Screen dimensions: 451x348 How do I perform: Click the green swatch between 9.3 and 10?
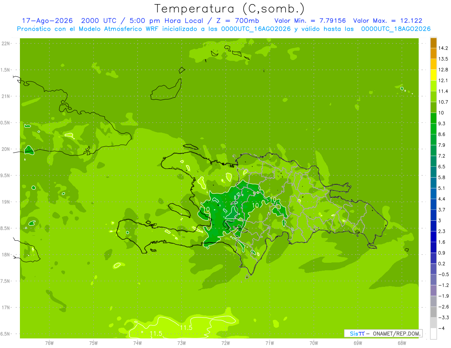coord(433,118)
